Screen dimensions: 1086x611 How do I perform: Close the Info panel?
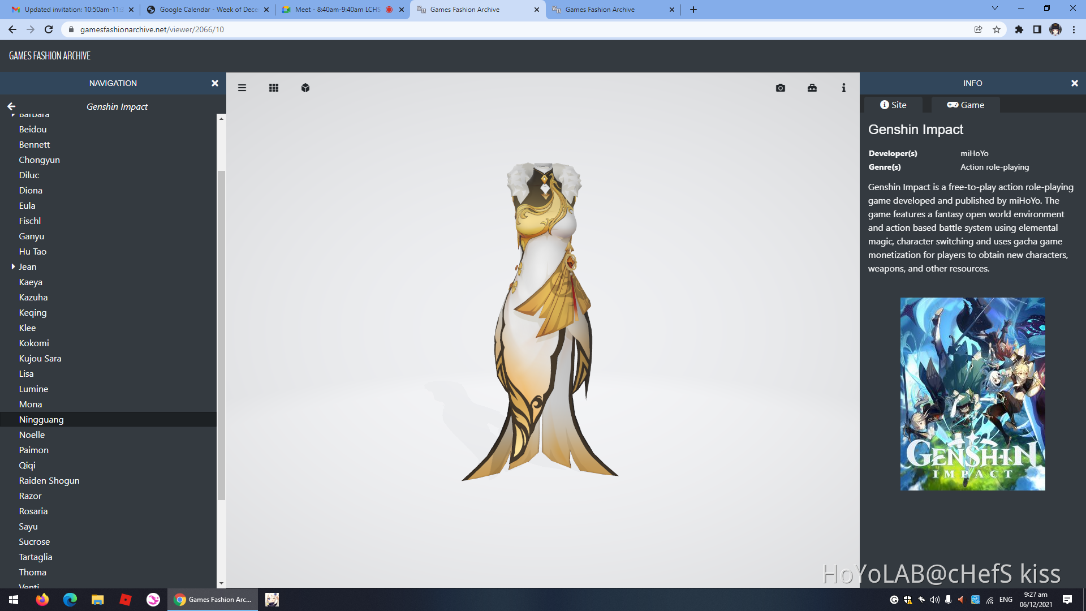click(x=1075, y=83)
